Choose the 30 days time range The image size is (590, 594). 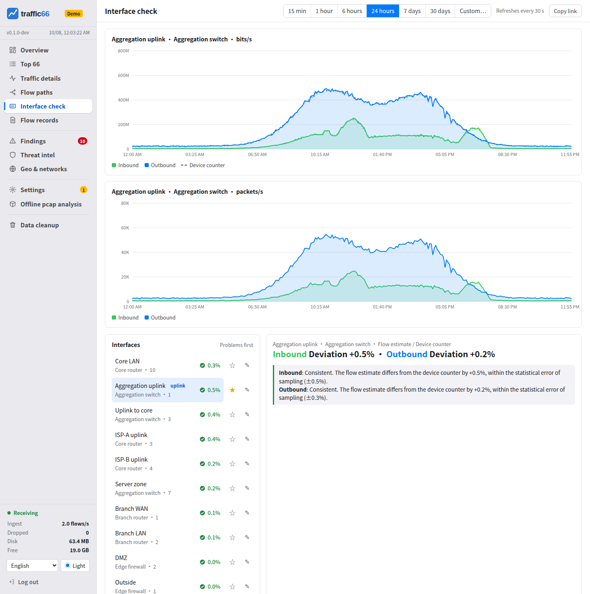click(x=440, y=11)
